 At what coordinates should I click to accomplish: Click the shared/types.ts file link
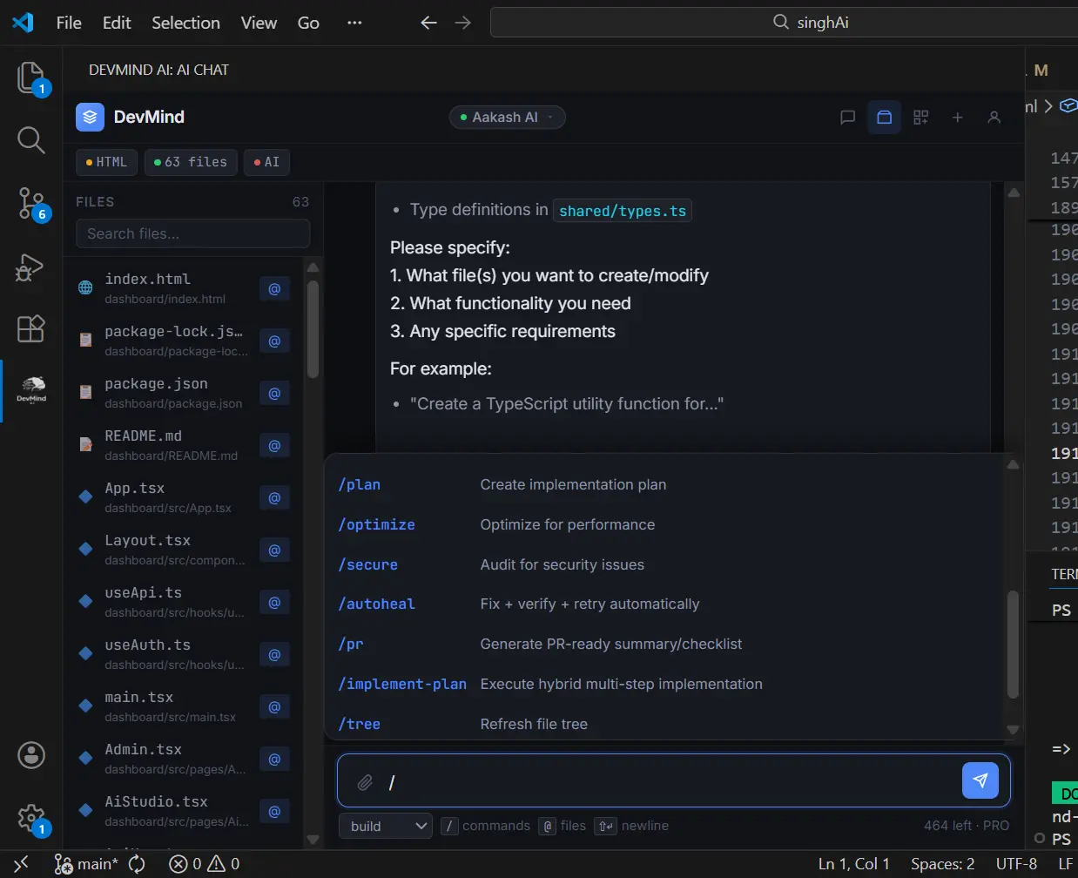coord(623,211)
